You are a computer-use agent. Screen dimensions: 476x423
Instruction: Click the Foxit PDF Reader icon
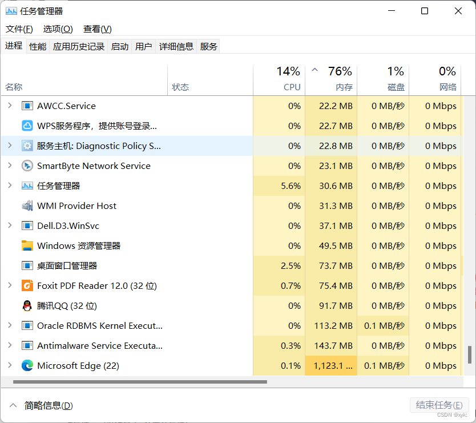[27, 286]
